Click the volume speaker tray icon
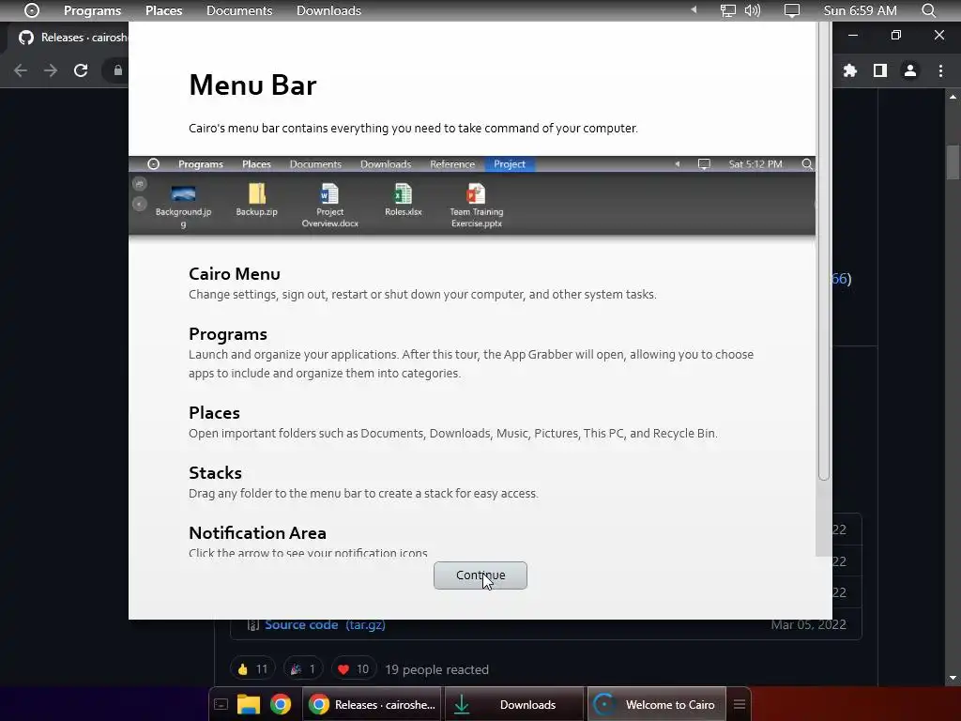Viewport: 961px width, 721px height. pyautogui.click(x=752, y=10)
